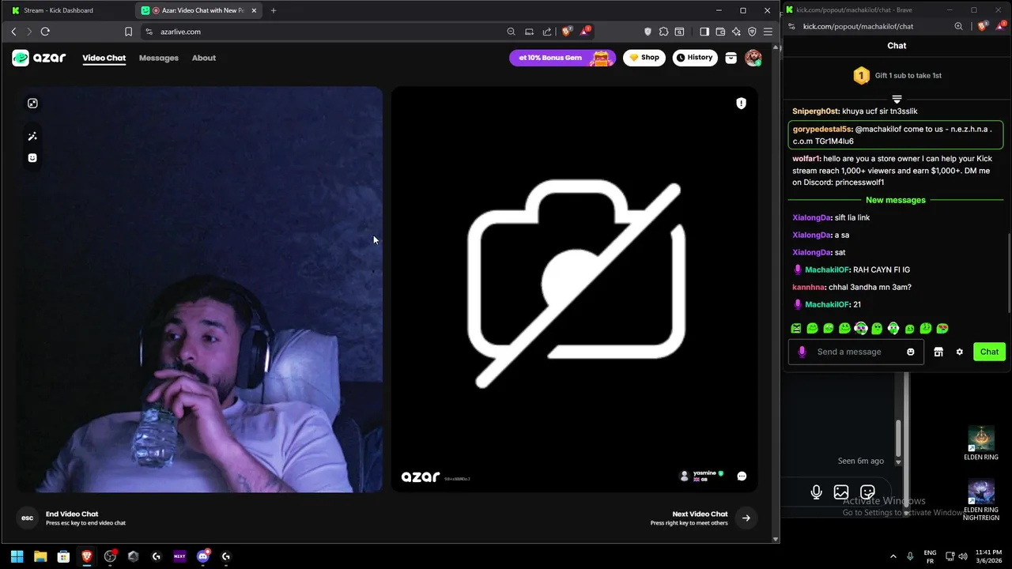The width and height of the screenshot is (1012, 569).
Task: Expand the leaderboard handle under gift banner
Action: [x=897, y=100]
